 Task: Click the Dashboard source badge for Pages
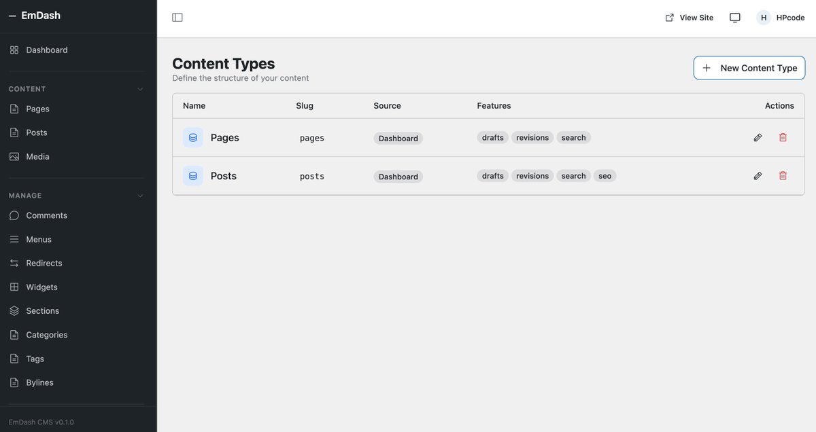398,139
